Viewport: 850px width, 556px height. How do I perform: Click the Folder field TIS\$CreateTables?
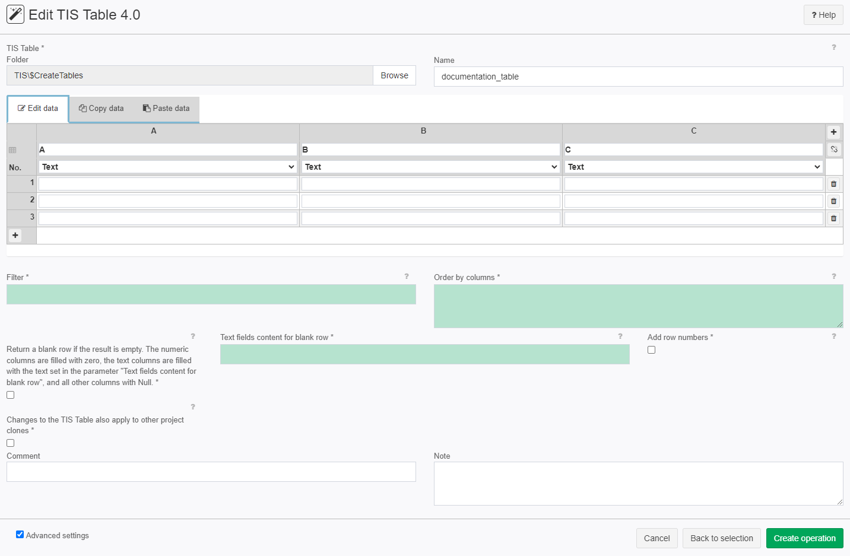pos(190,75)
